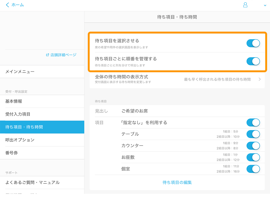Select 最も早く呼出される待ち項目の待ち時間 value
This screenshot has width=270, height=198.
[x=217, y=79]
